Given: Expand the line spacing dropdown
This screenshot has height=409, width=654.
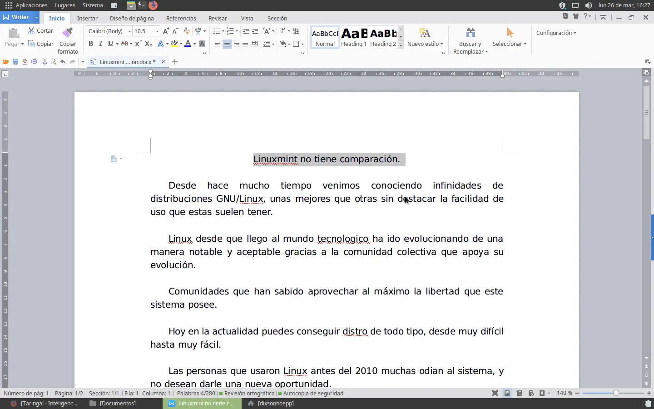Looking at the screenshot, I should pyautogui.click(x=273, y=44).
